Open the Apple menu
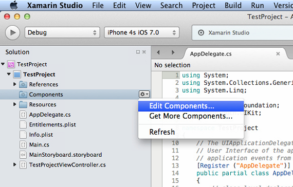This screenshot has height=187, width=293. click(14, 5)
